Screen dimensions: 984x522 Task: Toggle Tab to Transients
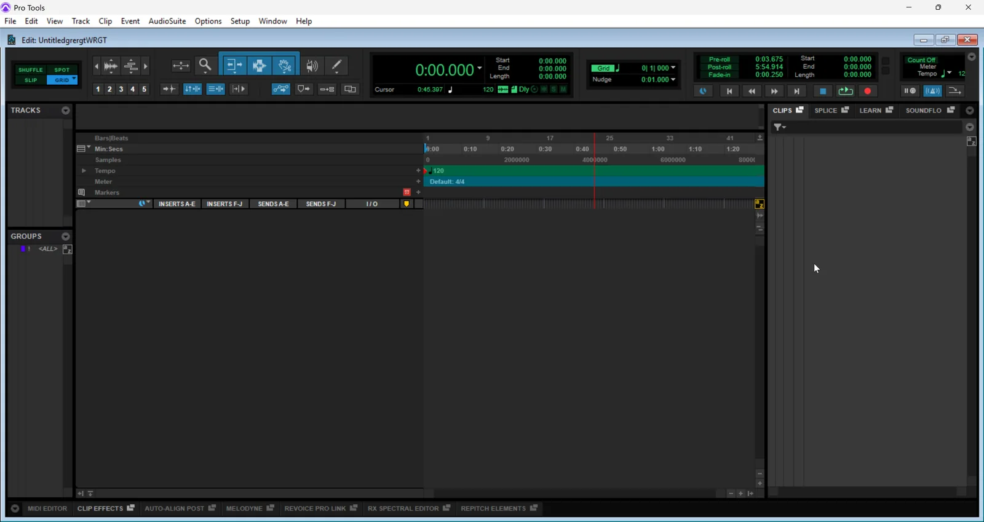pyautogui.click(x=169, y=89)
